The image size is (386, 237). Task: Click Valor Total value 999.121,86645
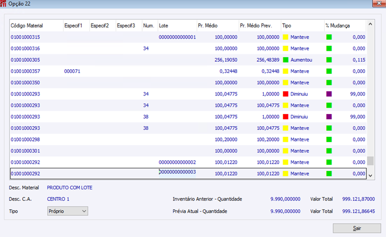click(359, 211)
